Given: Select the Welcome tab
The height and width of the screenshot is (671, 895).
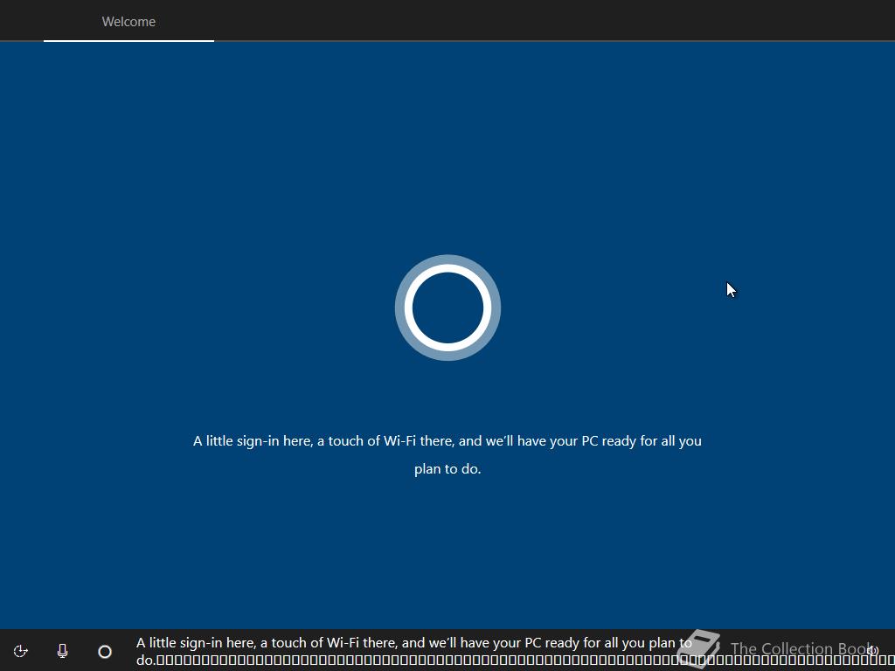Looking at the screenshot, I should point(128,22).
